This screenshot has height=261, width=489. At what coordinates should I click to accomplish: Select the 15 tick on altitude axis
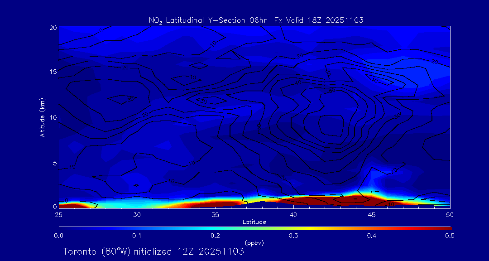coord(53,72)
